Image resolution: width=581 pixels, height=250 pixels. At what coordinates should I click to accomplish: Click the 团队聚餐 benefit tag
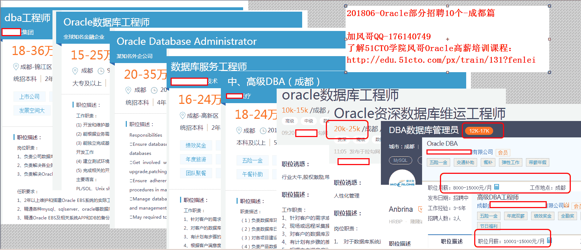[196, 173]
